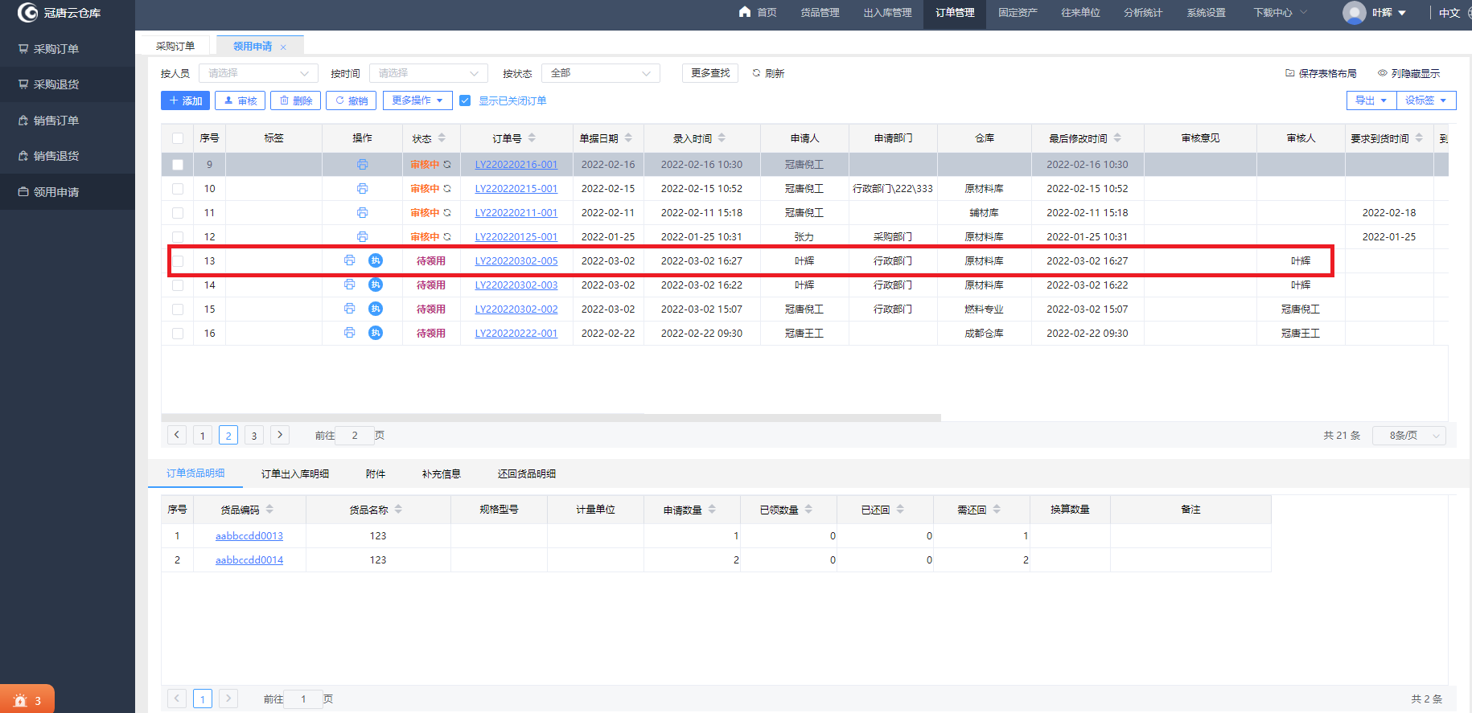1472x713 pixels.
Task: Sort by 录入时间 column sort arrows
Action: pyautogui.click(x=722, y=138)
